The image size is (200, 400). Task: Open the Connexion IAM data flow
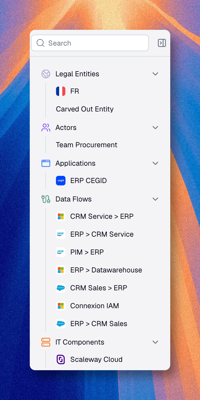coord(94,306)
